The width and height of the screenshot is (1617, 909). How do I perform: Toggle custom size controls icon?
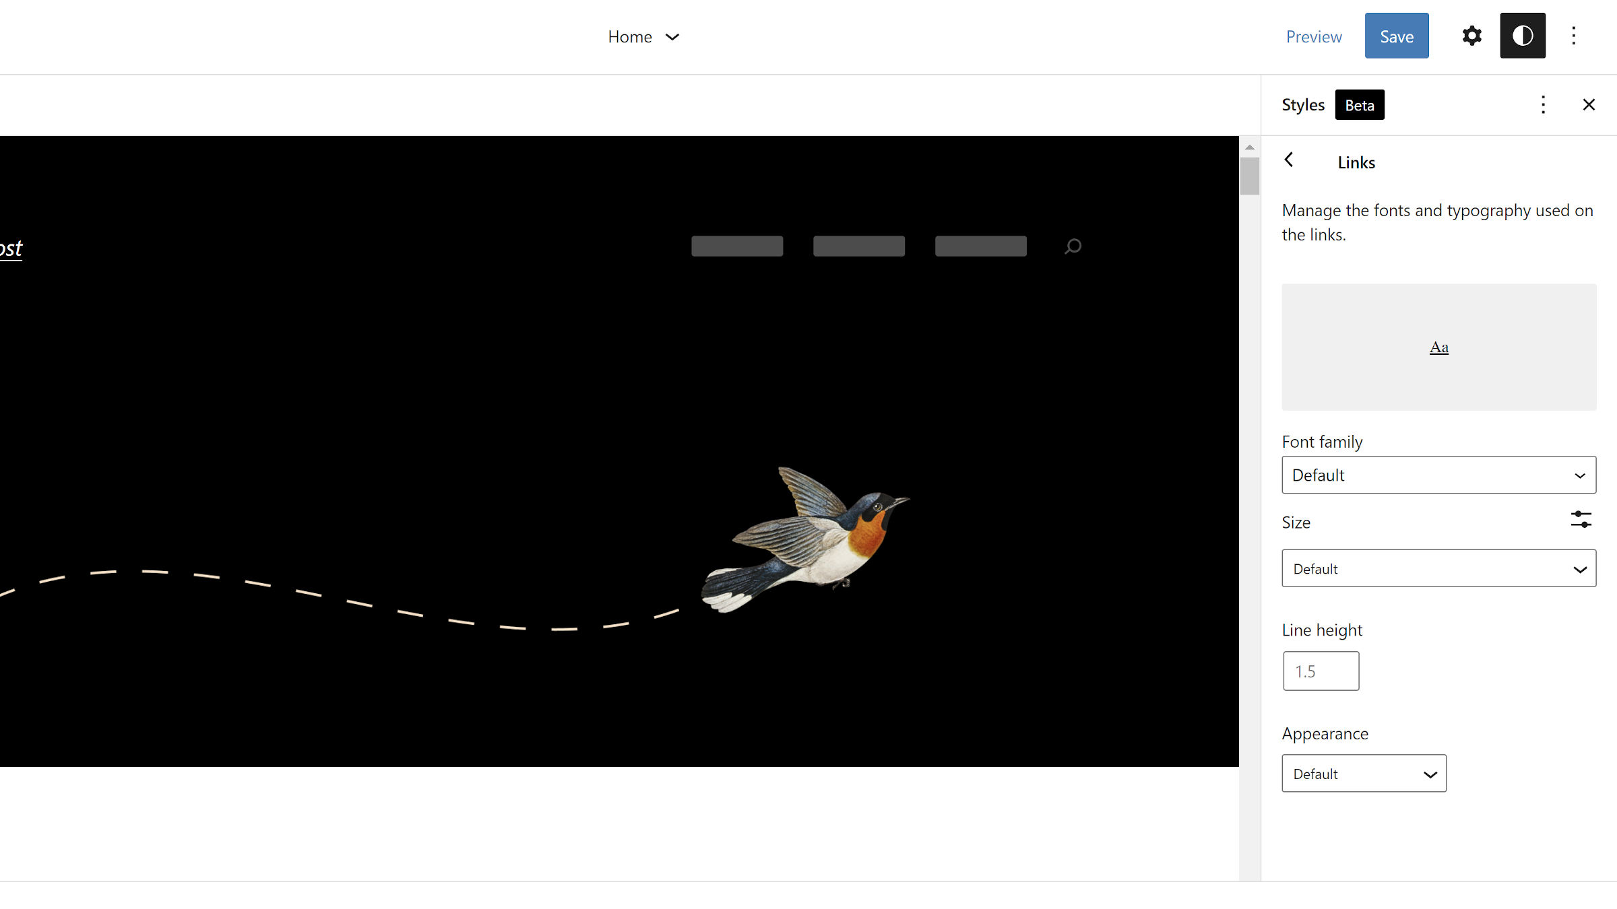[1581, 519]
